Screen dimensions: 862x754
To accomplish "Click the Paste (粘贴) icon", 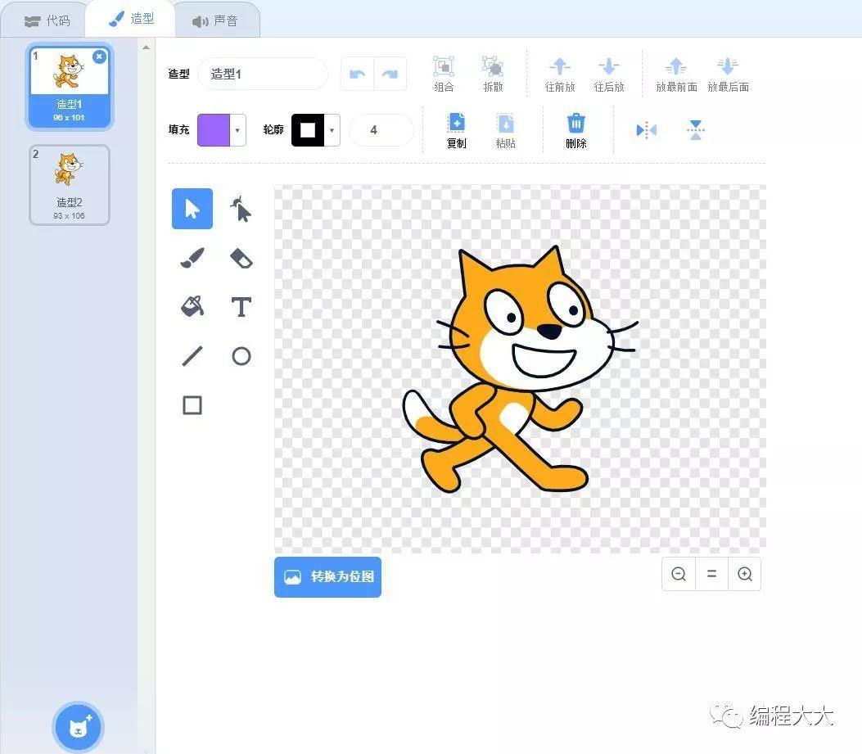I will pos(505,130).
